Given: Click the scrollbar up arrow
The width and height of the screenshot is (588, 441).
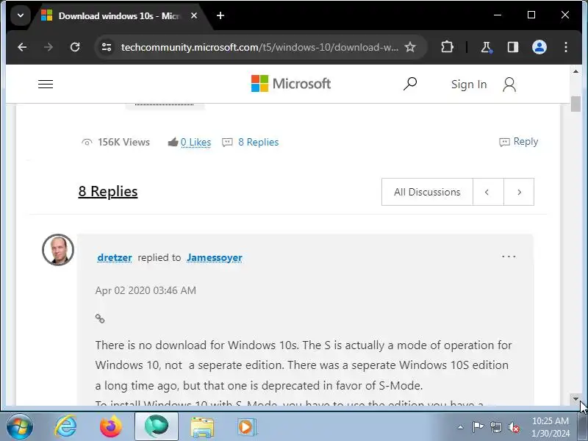Looking at the screenshot, I should pyautogui.click(x=576, y=71).
